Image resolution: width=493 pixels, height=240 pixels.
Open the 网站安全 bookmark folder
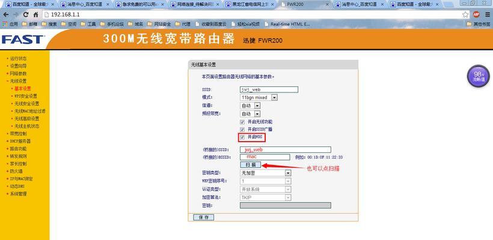pyautogui.click(x=159, y=24)
